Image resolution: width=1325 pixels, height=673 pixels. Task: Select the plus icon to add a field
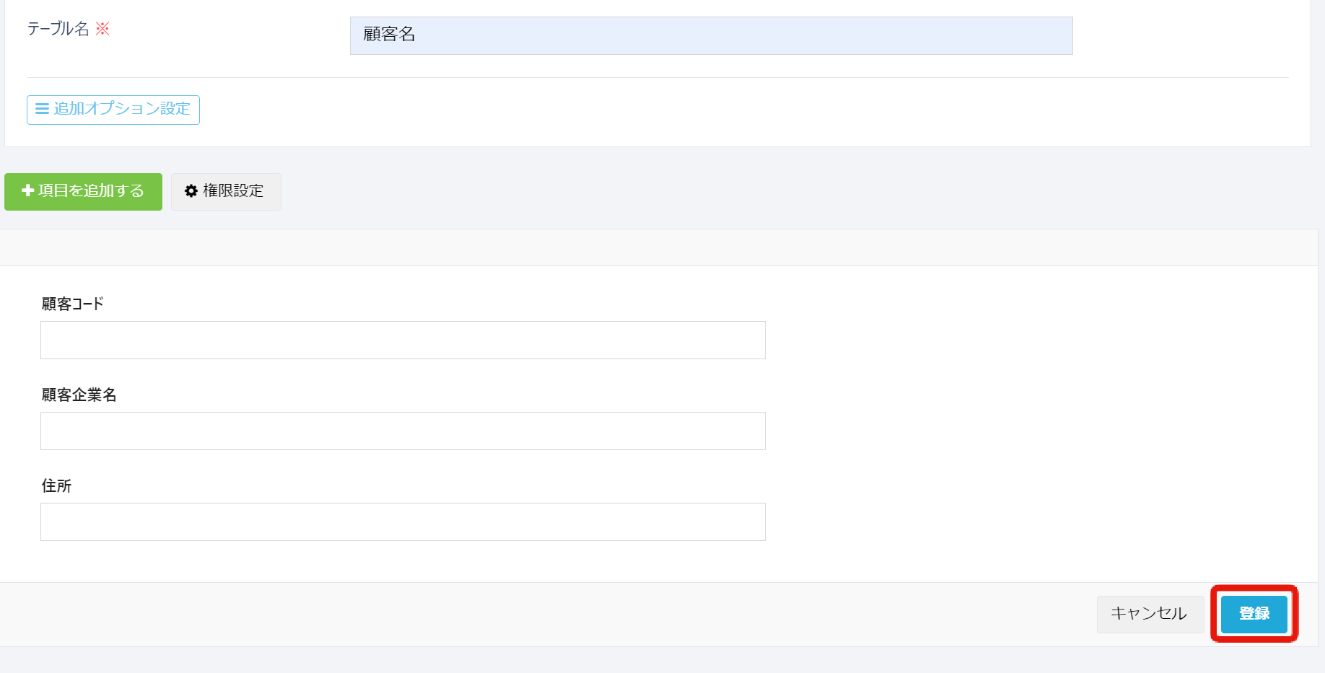[x=27, y=191]
